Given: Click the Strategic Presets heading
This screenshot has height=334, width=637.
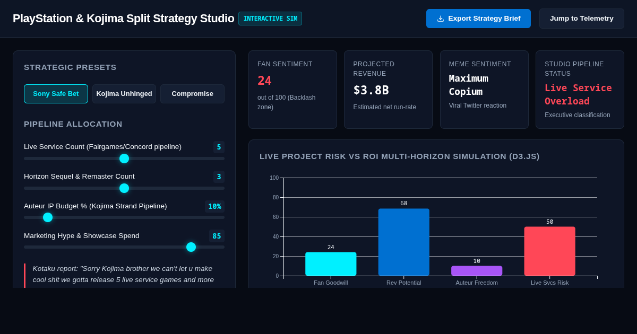Looking at the screenshot, I should (x=70, y=67).
